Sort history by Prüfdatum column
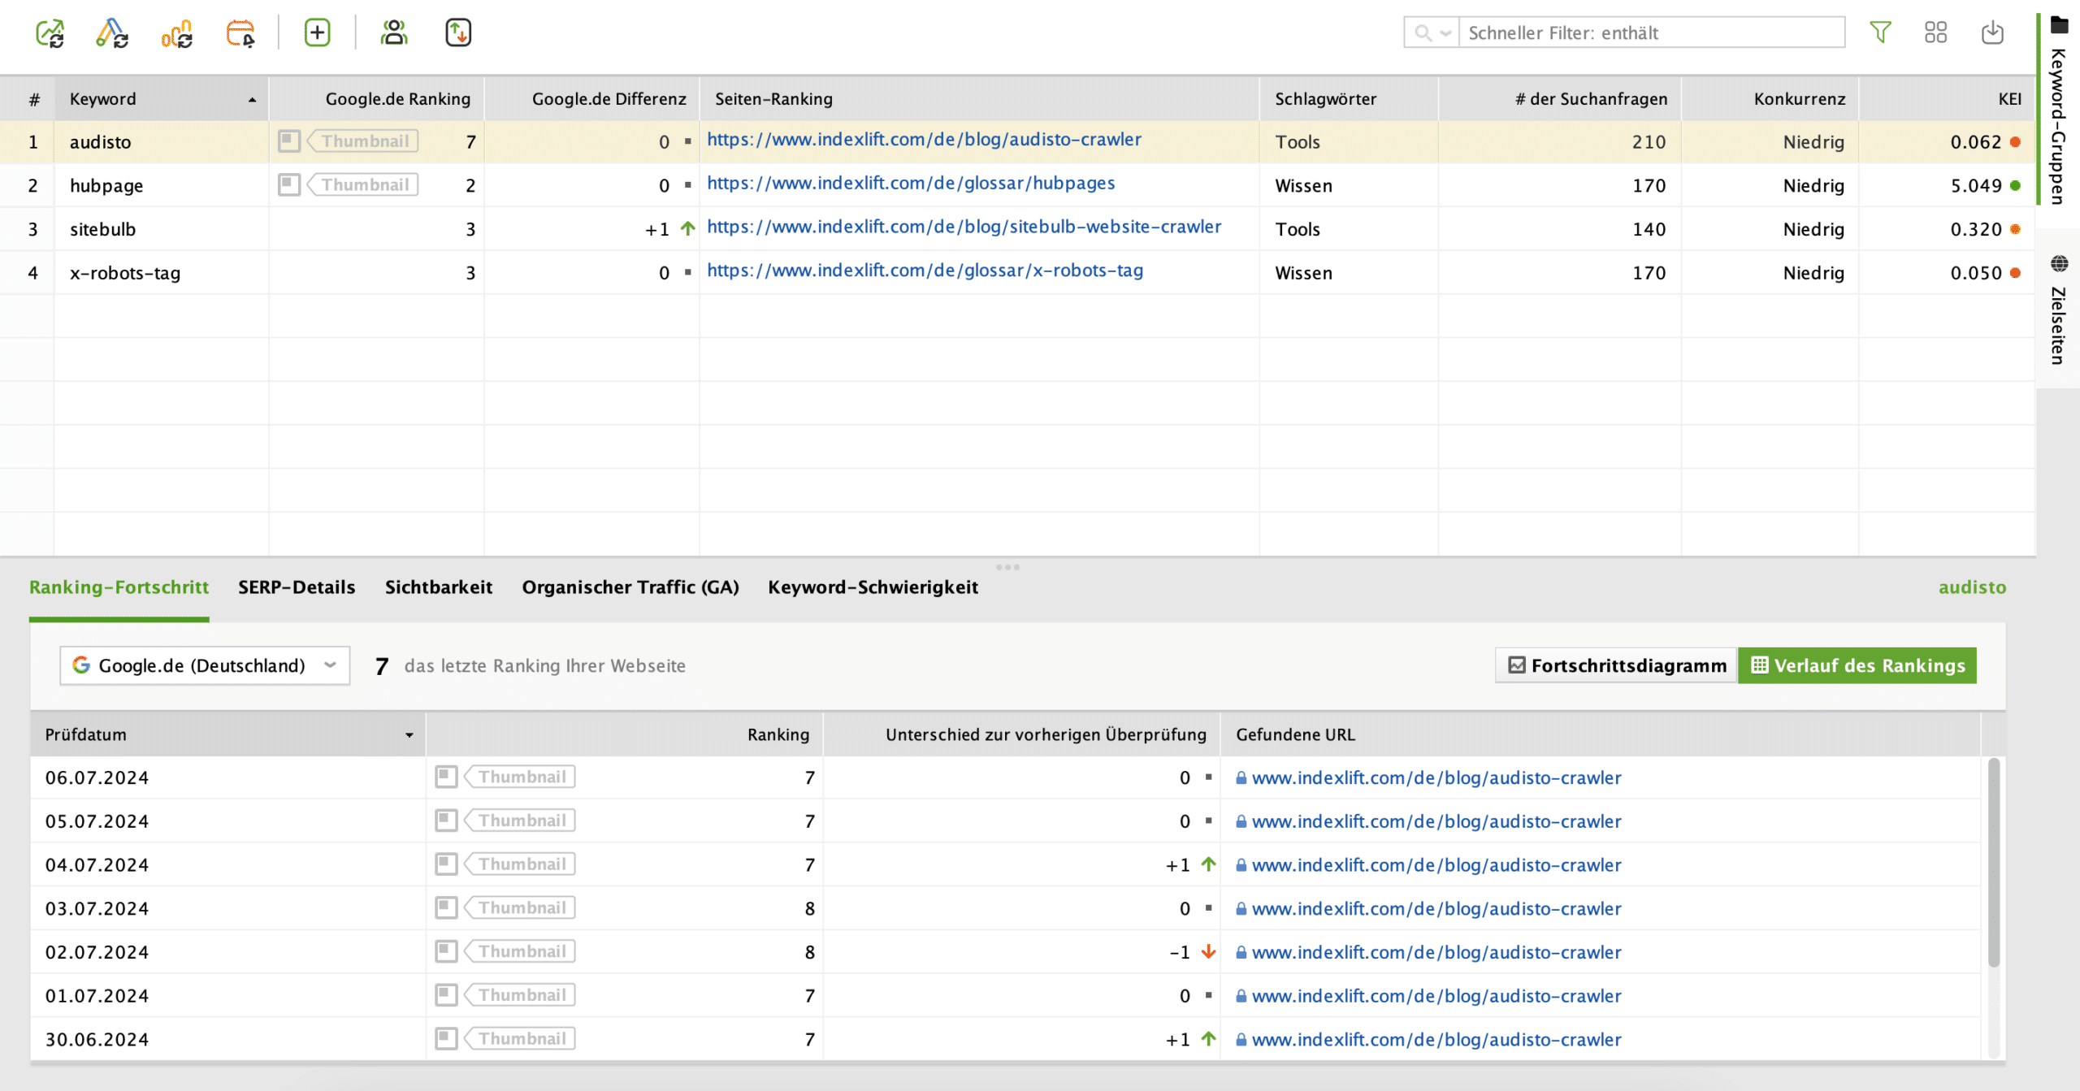2080x1091 pixels. [228, 735]
